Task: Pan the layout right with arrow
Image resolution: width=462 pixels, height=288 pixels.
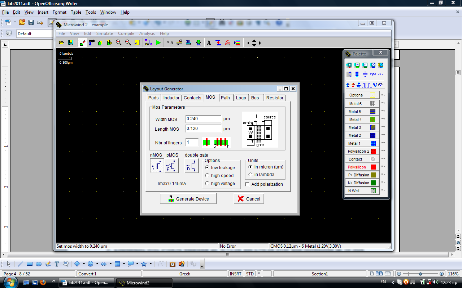Action: (260, 43)
